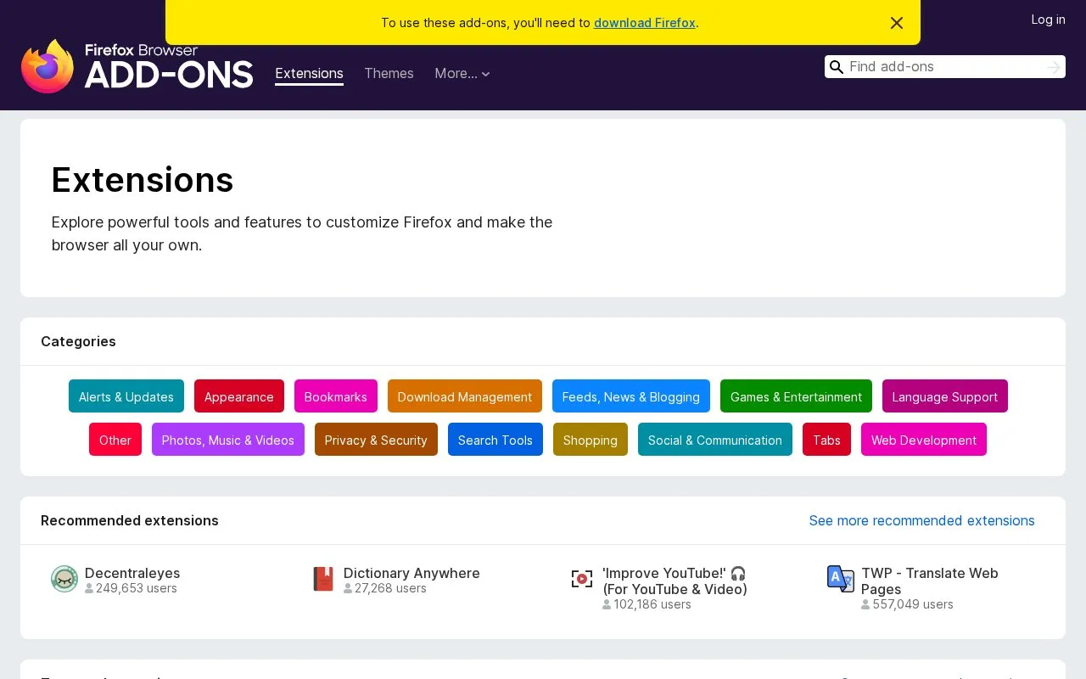The width and height of the screenshot is (1086, 679).
Task: Click the search magnifier icon
Action: click(837, 67)
